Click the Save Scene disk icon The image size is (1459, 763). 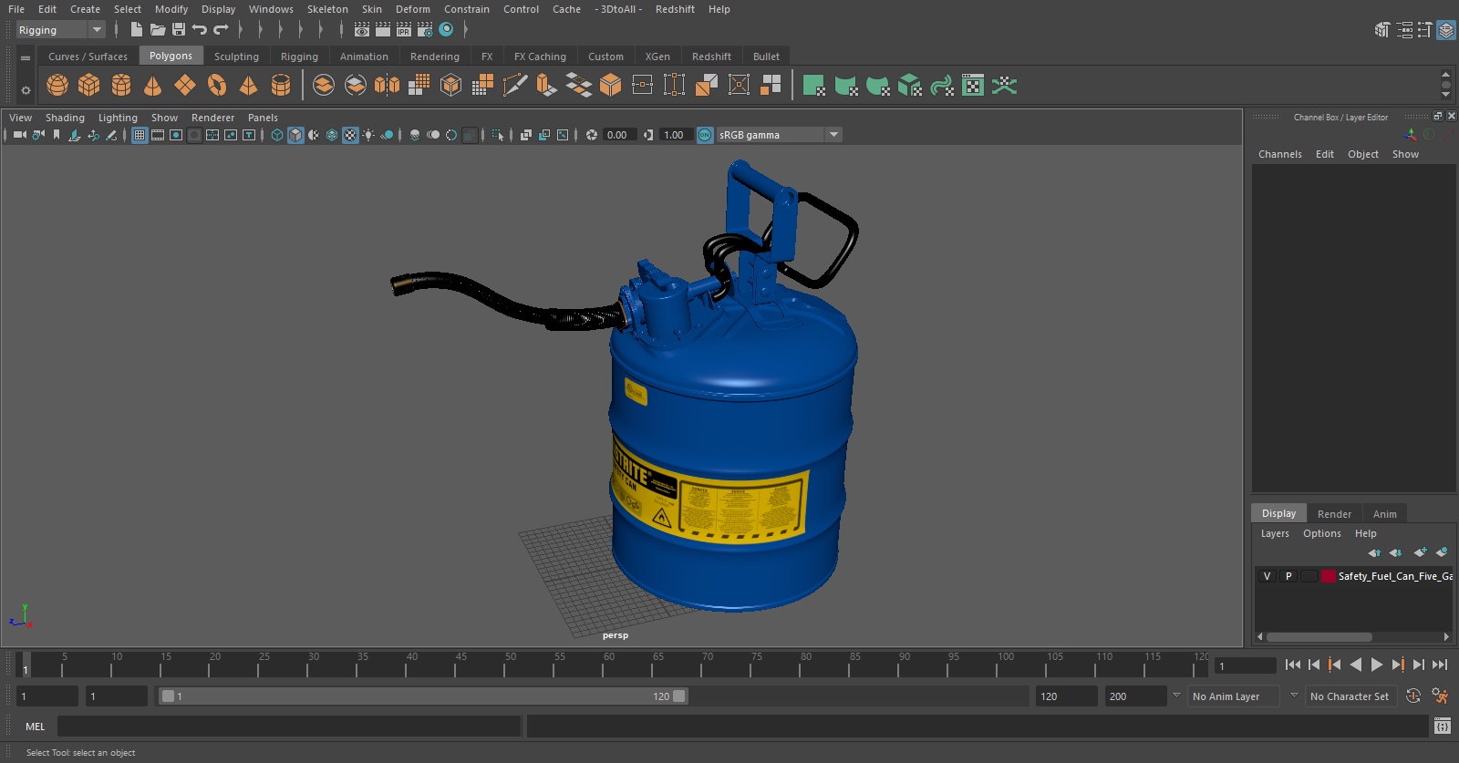click(x=179, y=29)
